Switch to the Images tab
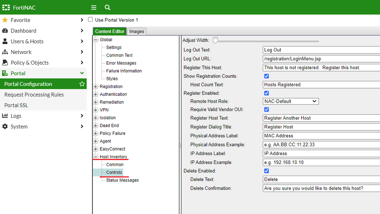380x214 pixels. coord(137,32)
